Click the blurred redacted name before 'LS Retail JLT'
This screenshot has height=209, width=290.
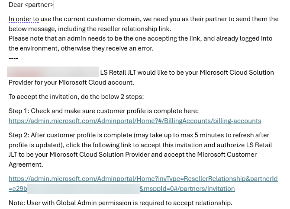pos(53,72)
